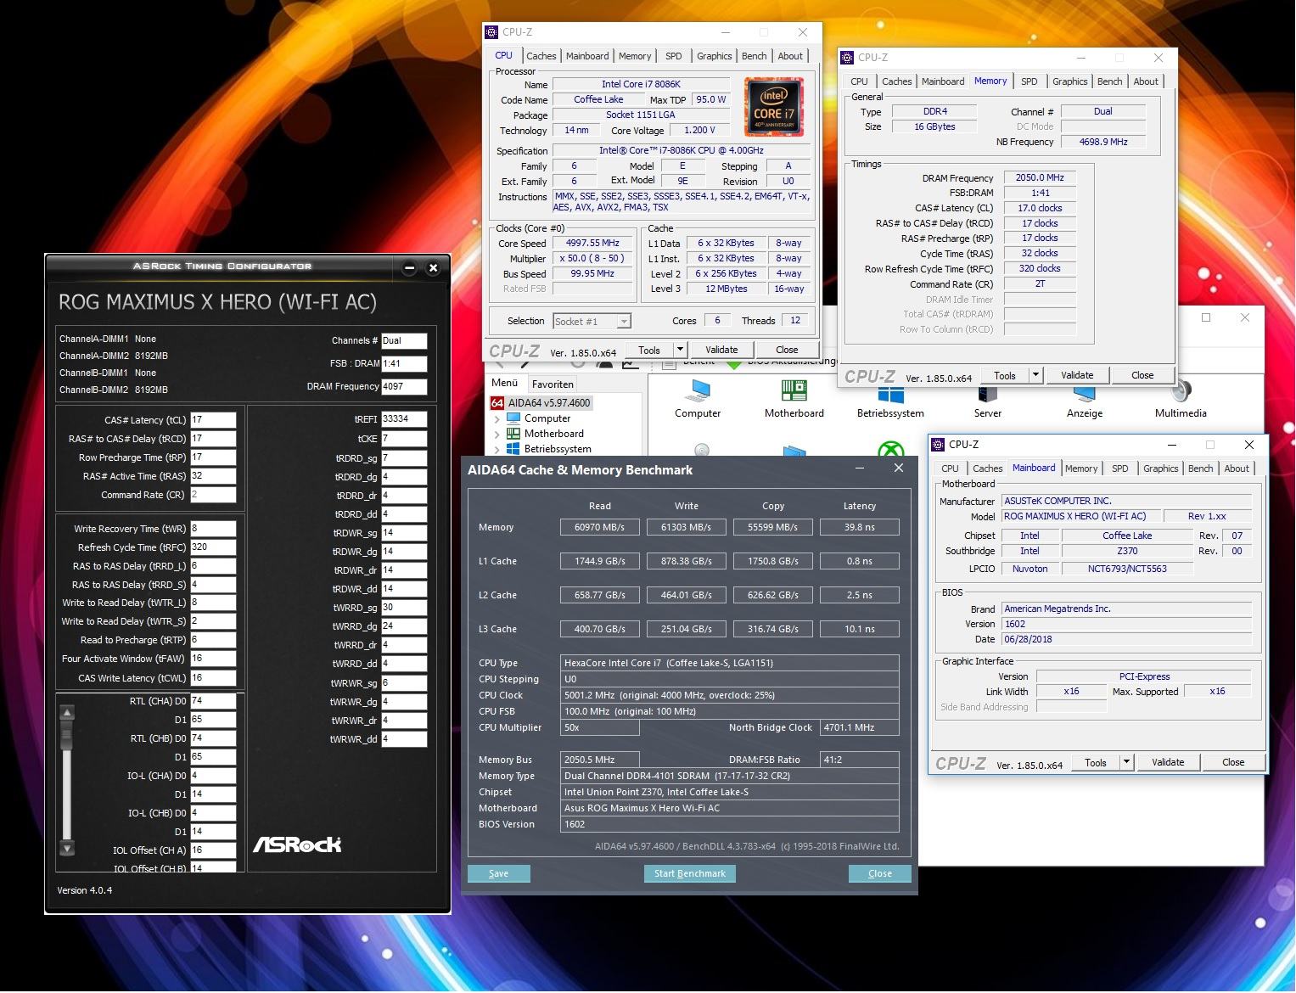
Task: Click CAS# Latency (tCL) field in ASRock
Action: click(213, 420)
